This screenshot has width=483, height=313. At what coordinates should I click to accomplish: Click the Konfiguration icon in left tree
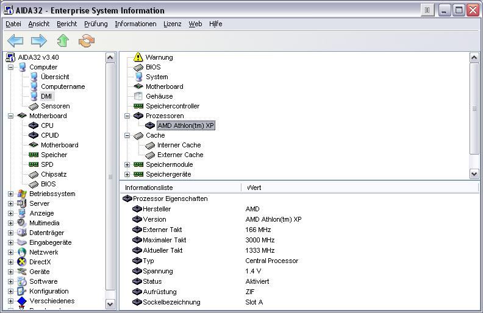pyautogui.click(x=22, y=291)
